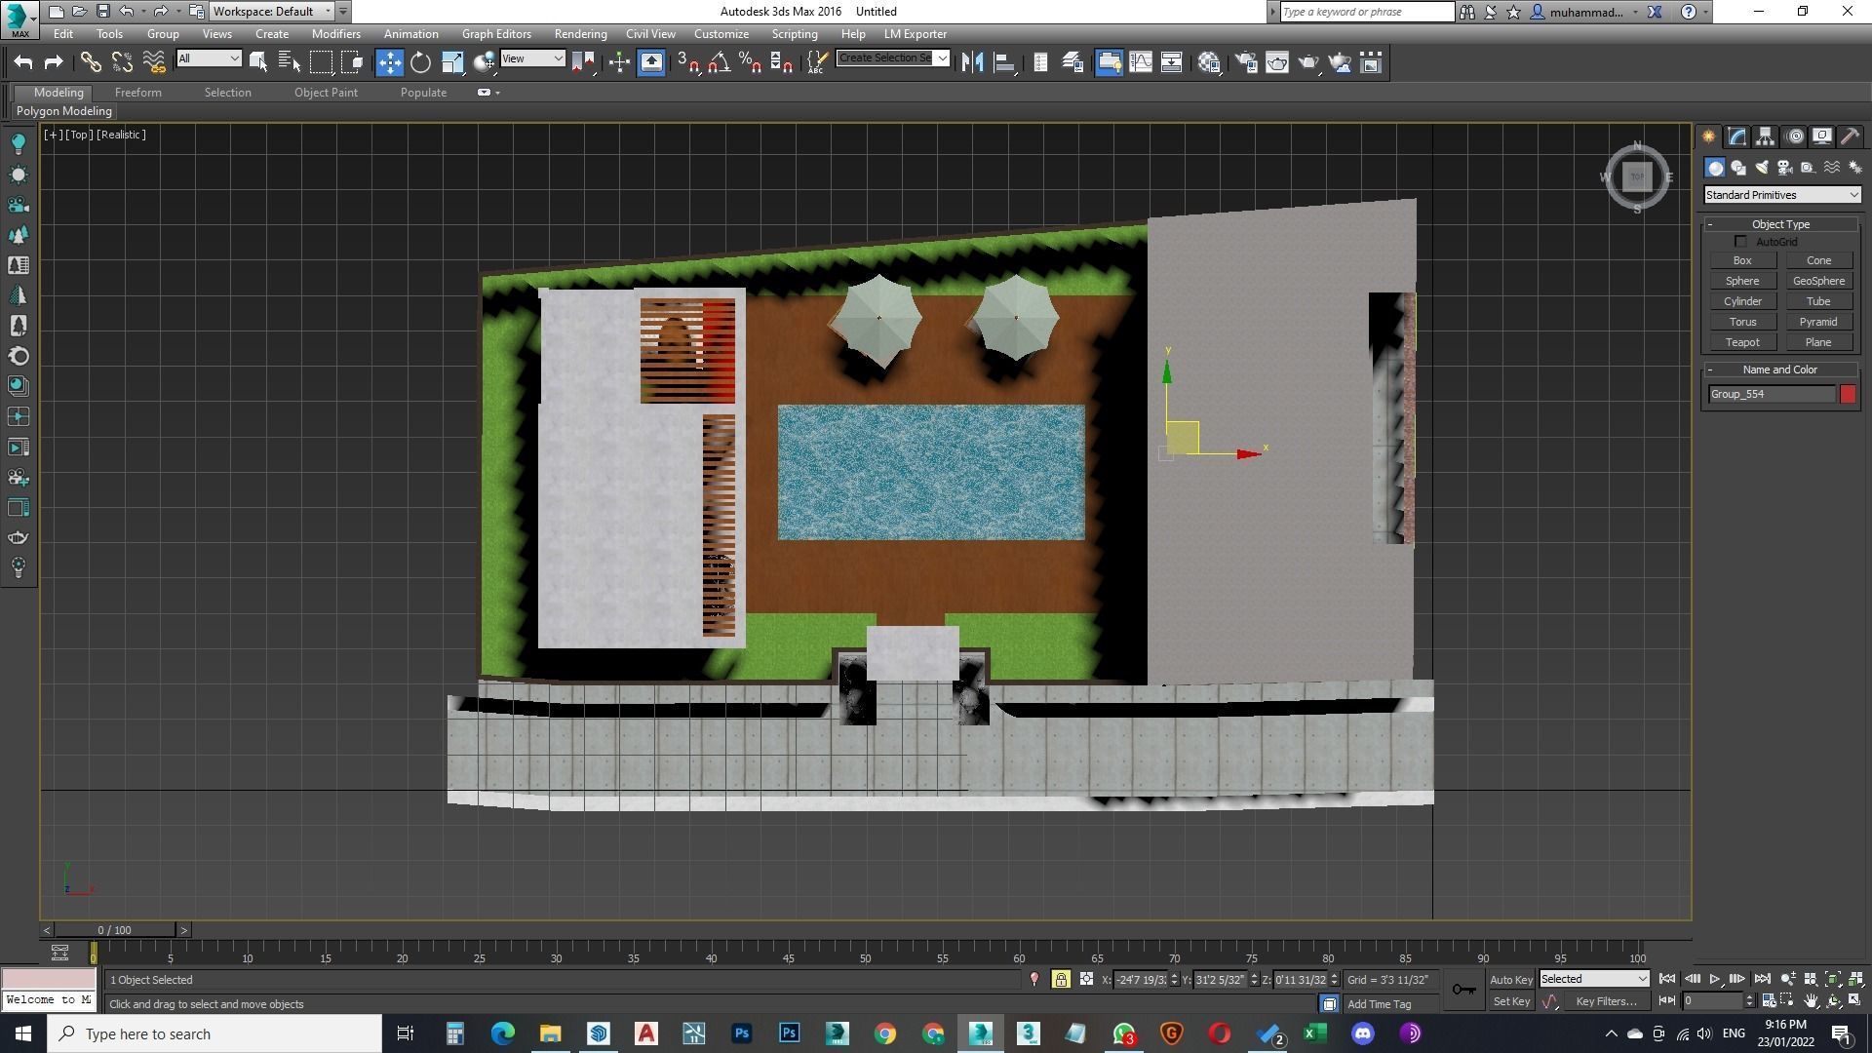Activate Select and Link tool

click(91, 62)
